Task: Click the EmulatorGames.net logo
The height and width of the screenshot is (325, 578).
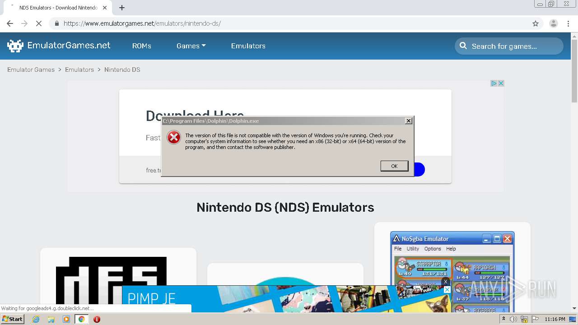Action: [59, 46]
